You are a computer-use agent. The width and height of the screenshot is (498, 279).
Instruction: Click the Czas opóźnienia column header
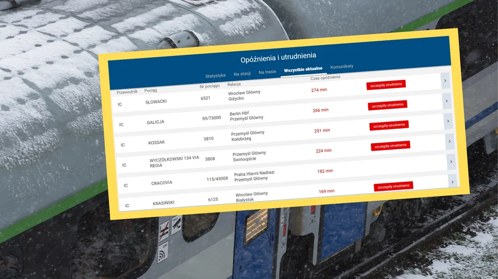point(325,78)
